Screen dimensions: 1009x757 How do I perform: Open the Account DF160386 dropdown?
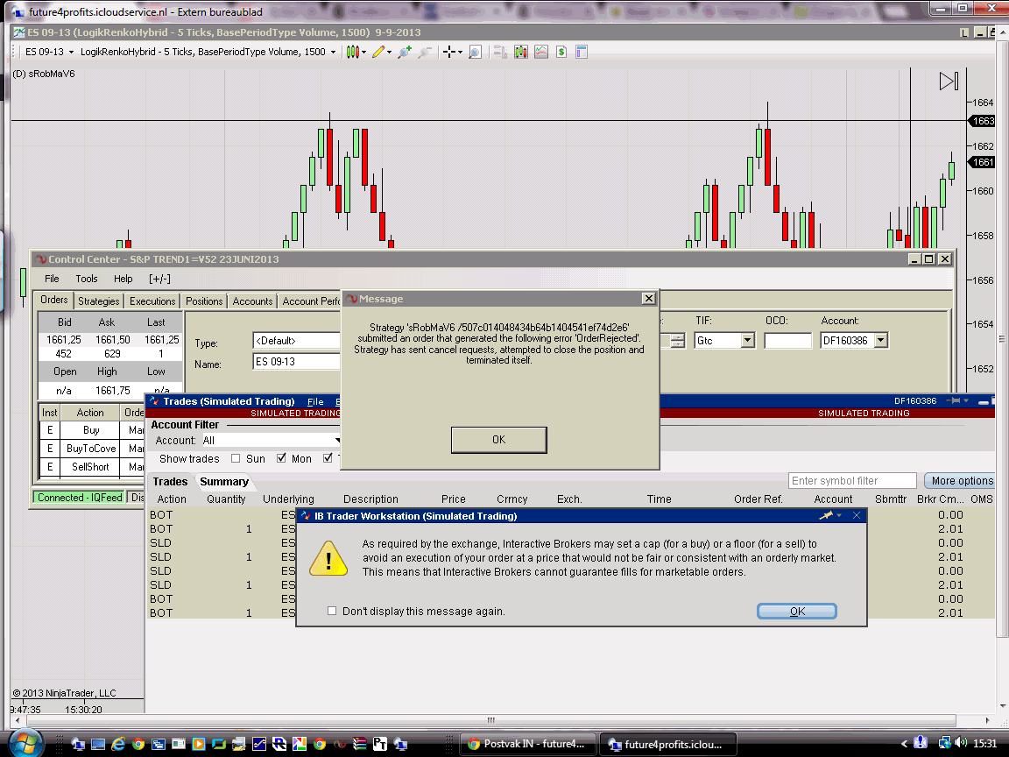click(x=881, y=340)
